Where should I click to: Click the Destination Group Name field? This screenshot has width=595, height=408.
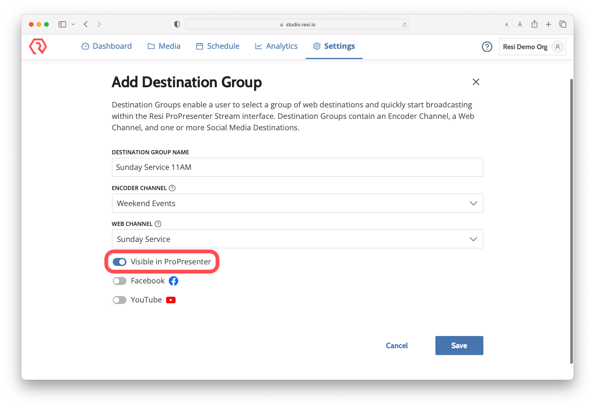click(297, 168)
